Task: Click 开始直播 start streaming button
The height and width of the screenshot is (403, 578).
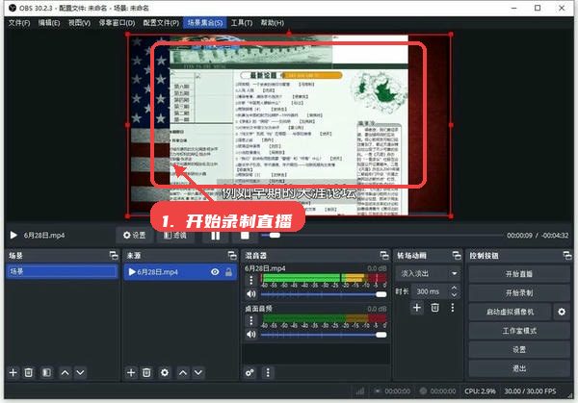Action: pos(519,274)
